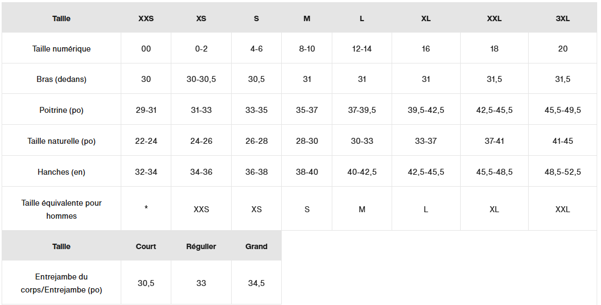Click the 30,5 Court inseam value
601x305 pixels.
pyautogui.click(x=146, y=283)
